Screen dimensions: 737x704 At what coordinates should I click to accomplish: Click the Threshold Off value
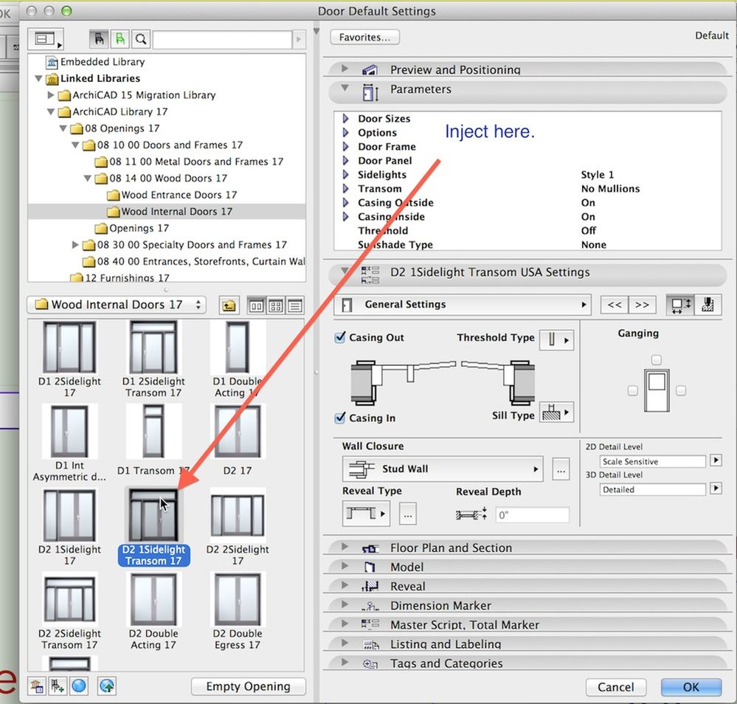pyautogui.click(x=589, y=230)
